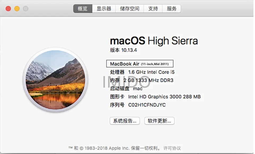
Task: Click the macOS High Sierra mountain icon
Action: tap(56, 80)
